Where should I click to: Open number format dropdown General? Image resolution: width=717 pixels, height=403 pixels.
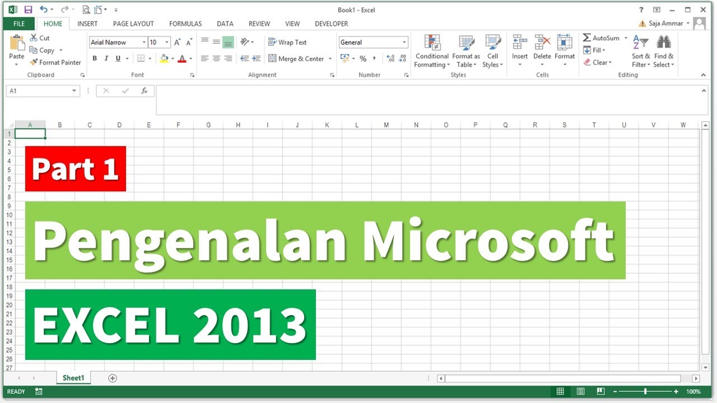pyautogui.click(x=404, y=43)
